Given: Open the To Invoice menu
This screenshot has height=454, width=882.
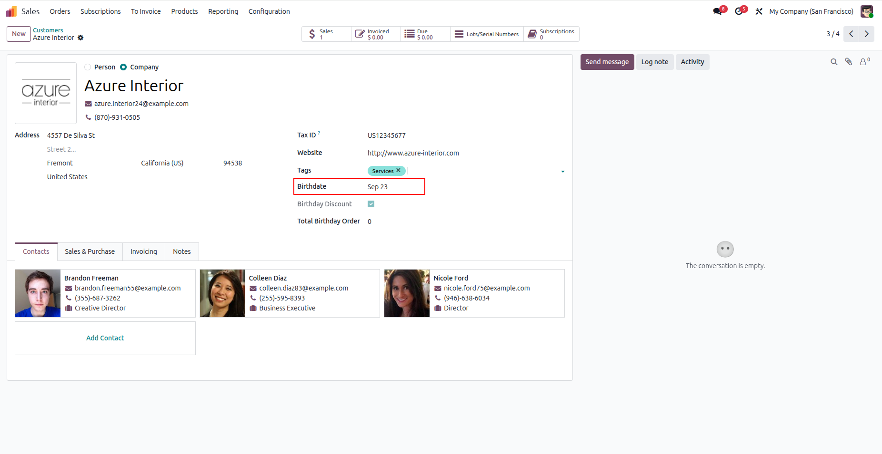Looking at the screenshot, I should [146, 11].
